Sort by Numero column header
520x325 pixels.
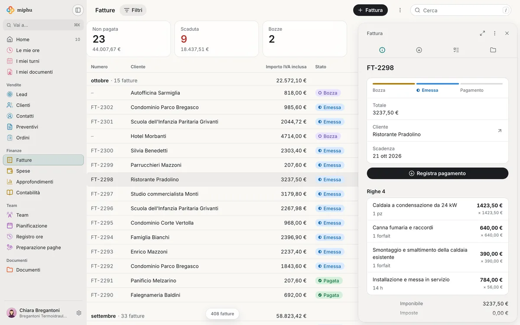pyautogui.click(x=99, y=67)
